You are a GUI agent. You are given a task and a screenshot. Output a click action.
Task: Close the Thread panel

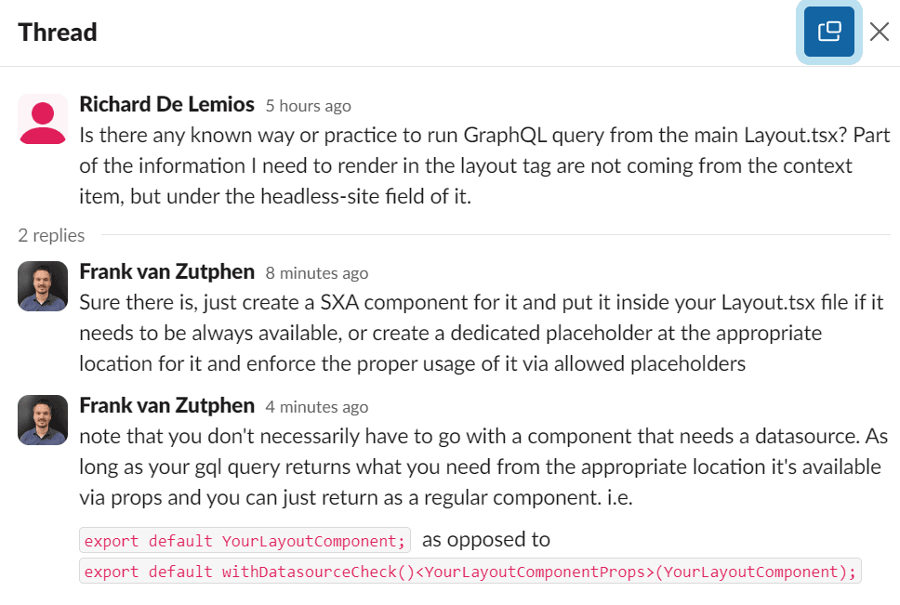(880, 33)
